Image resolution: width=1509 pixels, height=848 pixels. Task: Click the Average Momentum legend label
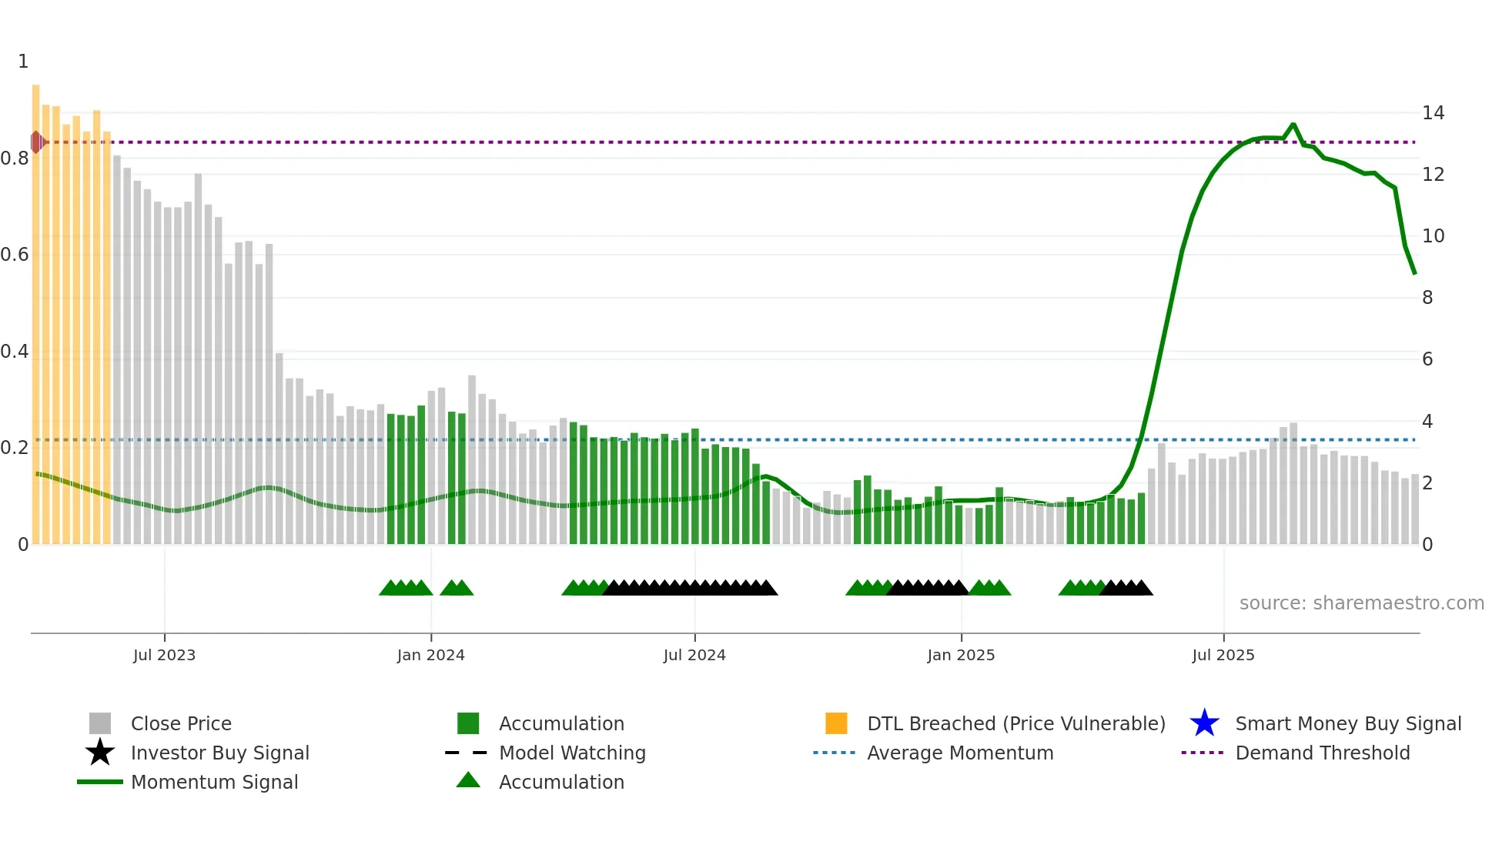pos(960,753)
